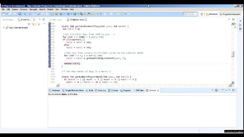Click the Run green play button

tap(75, 14)
